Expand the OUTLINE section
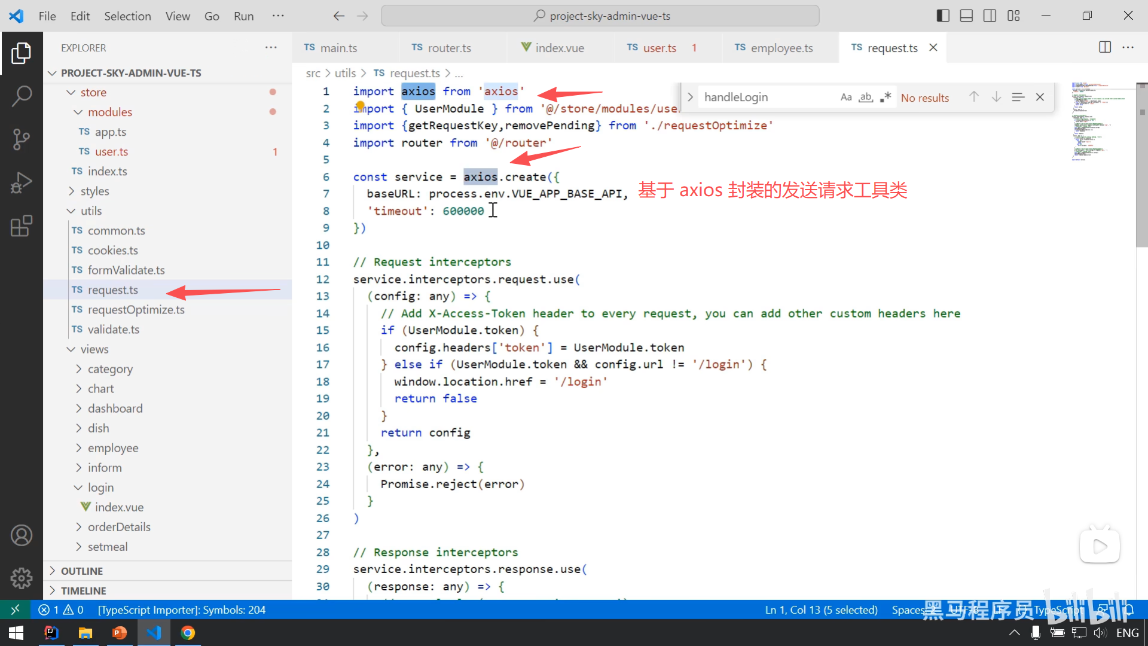1148x646 pixels. 82,571
